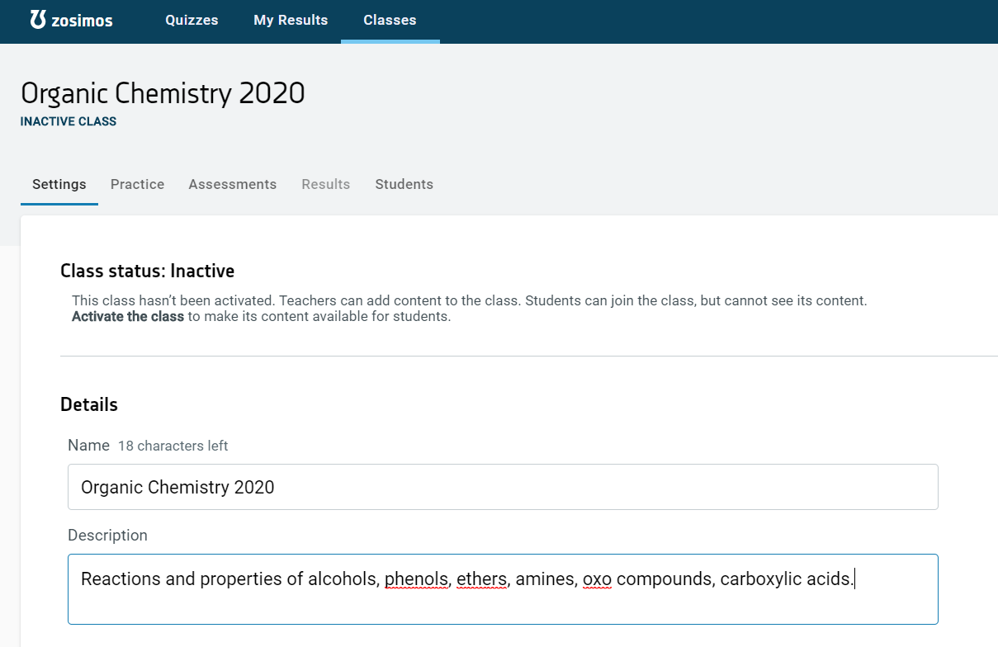Switch to the Settings tab
The image size is (998, 647).
tap(59, 184)
